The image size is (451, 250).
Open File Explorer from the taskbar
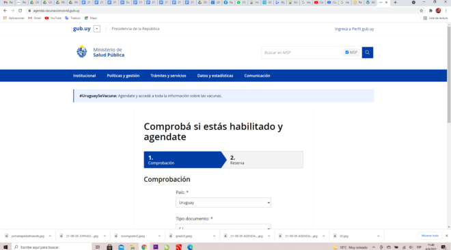(133, 247)
